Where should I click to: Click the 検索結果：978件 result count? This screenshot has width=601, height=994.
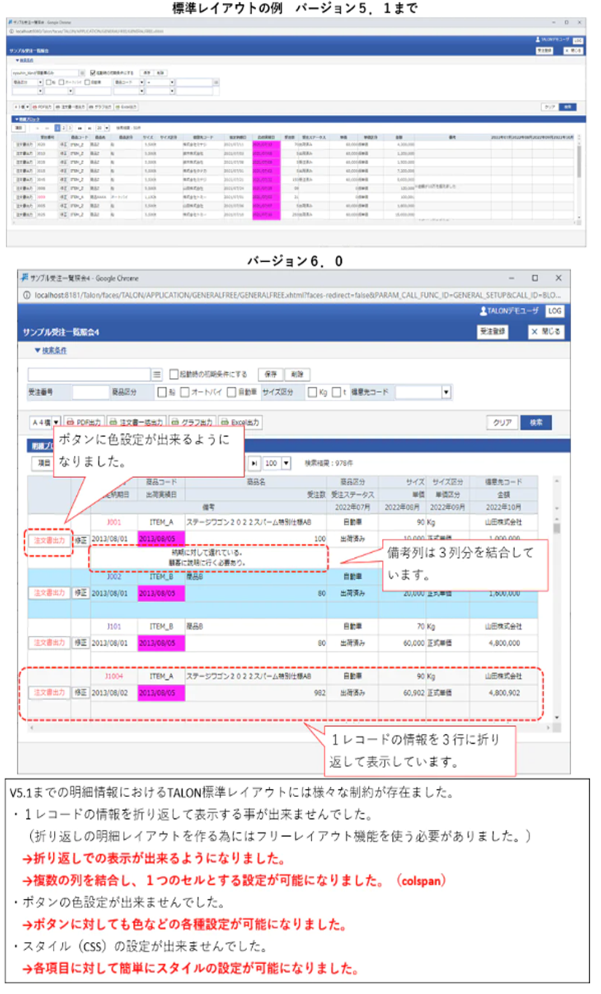click(329, 463)
